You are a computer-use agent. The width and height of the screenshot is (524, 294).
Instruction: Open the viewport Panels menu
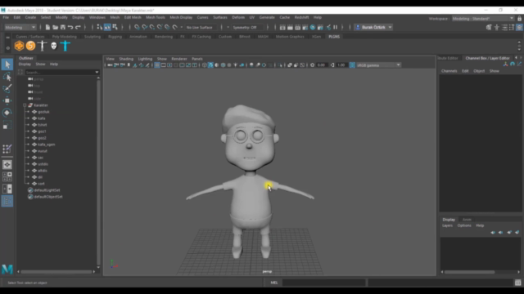click(x=197, y=59)
